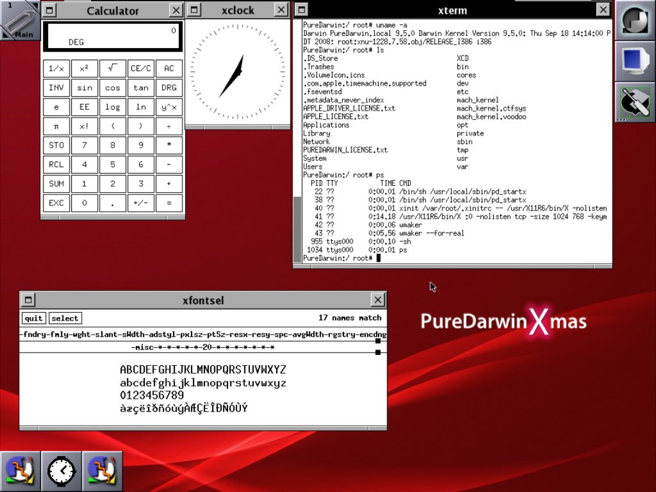
Task: Click the GNUstep icon right of the clock icon
Action: [x=102, y=471]
